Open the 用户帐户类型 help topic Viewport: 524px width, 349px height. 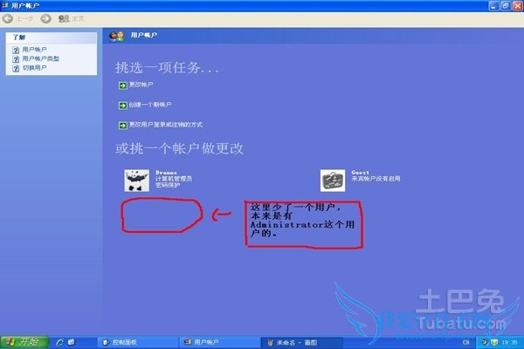[x=40, y=58]
